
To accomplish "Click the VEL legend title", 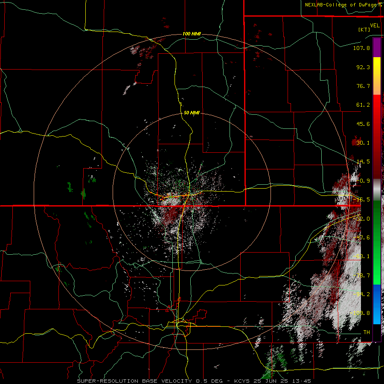I will tap(375, 26).
